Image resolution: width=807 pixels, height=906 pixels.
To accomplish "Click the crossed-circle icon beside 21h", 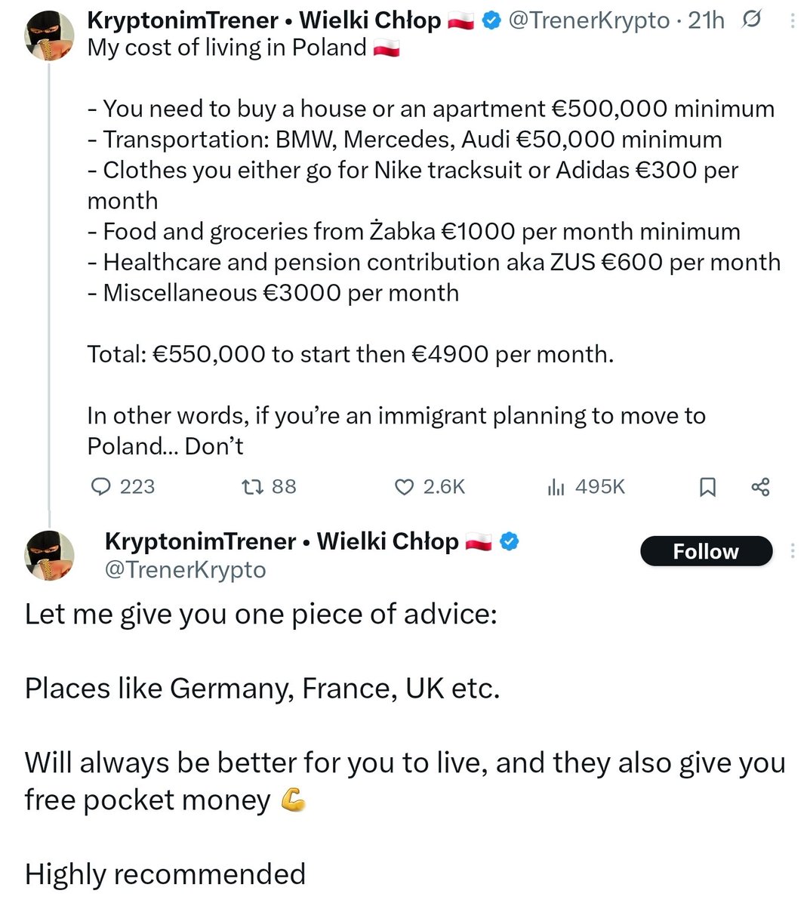I will tap(751, 20).
